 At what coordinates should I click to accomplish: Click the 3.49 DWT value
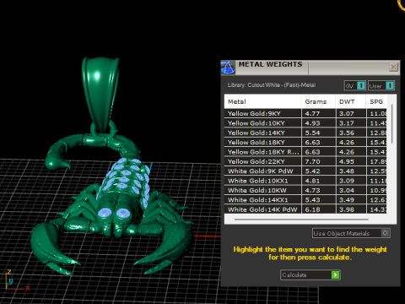coord(347,200)
